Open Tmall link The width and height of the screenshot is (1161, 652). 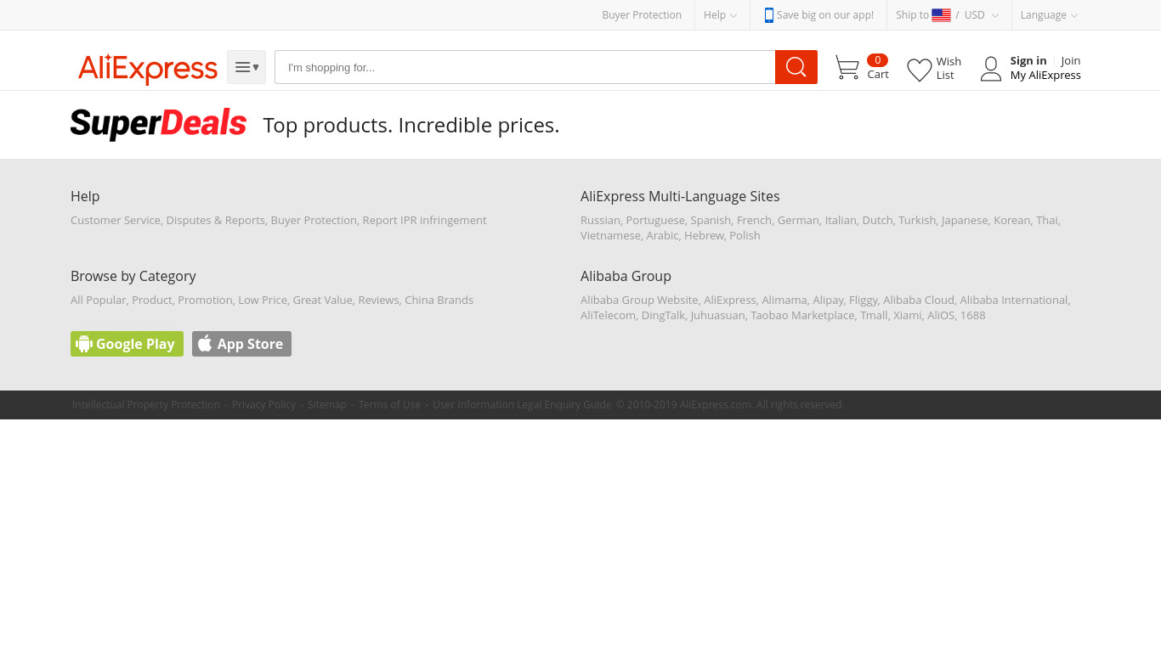[874, 315]
